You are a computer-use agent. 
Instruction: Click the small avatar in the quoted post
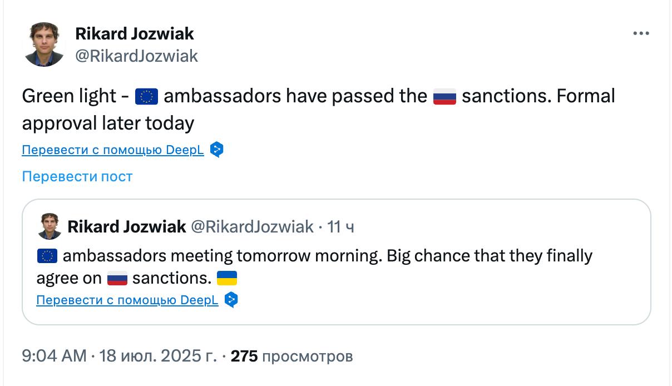point(50,226)
